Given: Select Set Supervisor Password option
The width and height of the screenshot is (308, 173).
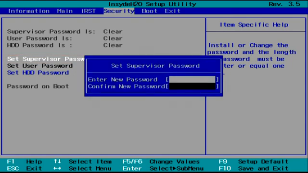Looking at the screenshot, I should pyautogui.click(x=46, y=59).
